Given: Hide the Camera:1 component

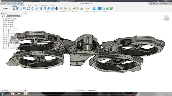Looking at the screenshot, I should point(6,37).
